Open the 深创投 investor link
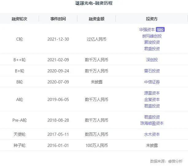 tap(152, 60)
